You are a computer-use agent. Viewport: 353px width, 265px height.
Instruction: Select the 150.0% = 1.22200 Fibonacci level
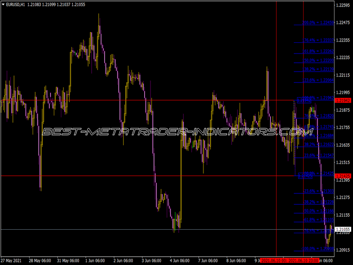tap(318, 60)
